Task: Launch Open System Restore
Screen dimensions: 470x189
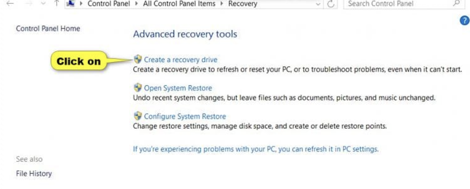Action: coord(178,88)
